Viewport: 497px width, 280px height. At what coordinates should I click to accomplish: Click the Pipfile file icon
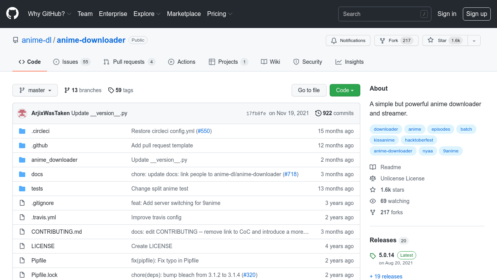22,261
